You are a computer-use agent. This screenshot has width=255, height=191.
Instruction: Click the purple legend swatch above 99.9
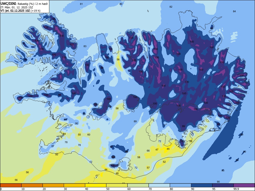[244, 185]
